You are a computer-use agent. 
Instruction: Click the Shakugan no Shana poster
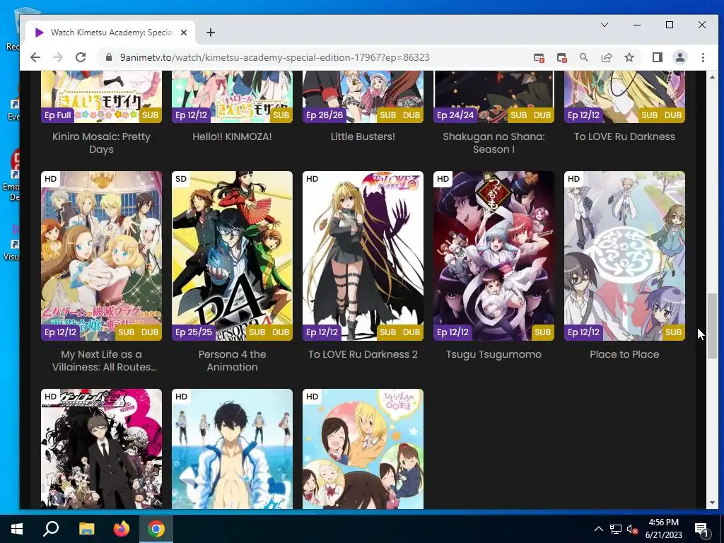click(494, 96)
